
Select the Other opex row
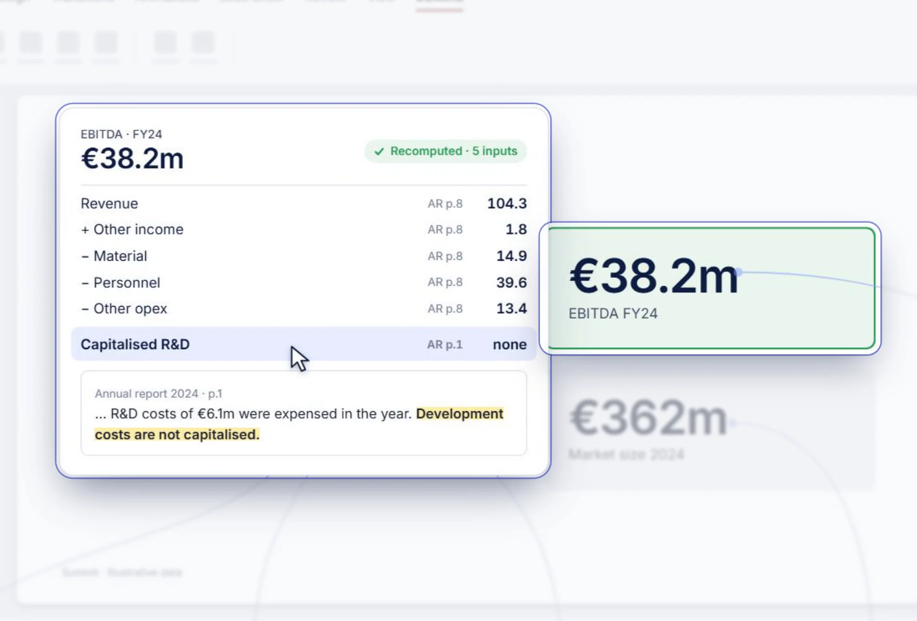coord(303,309)
